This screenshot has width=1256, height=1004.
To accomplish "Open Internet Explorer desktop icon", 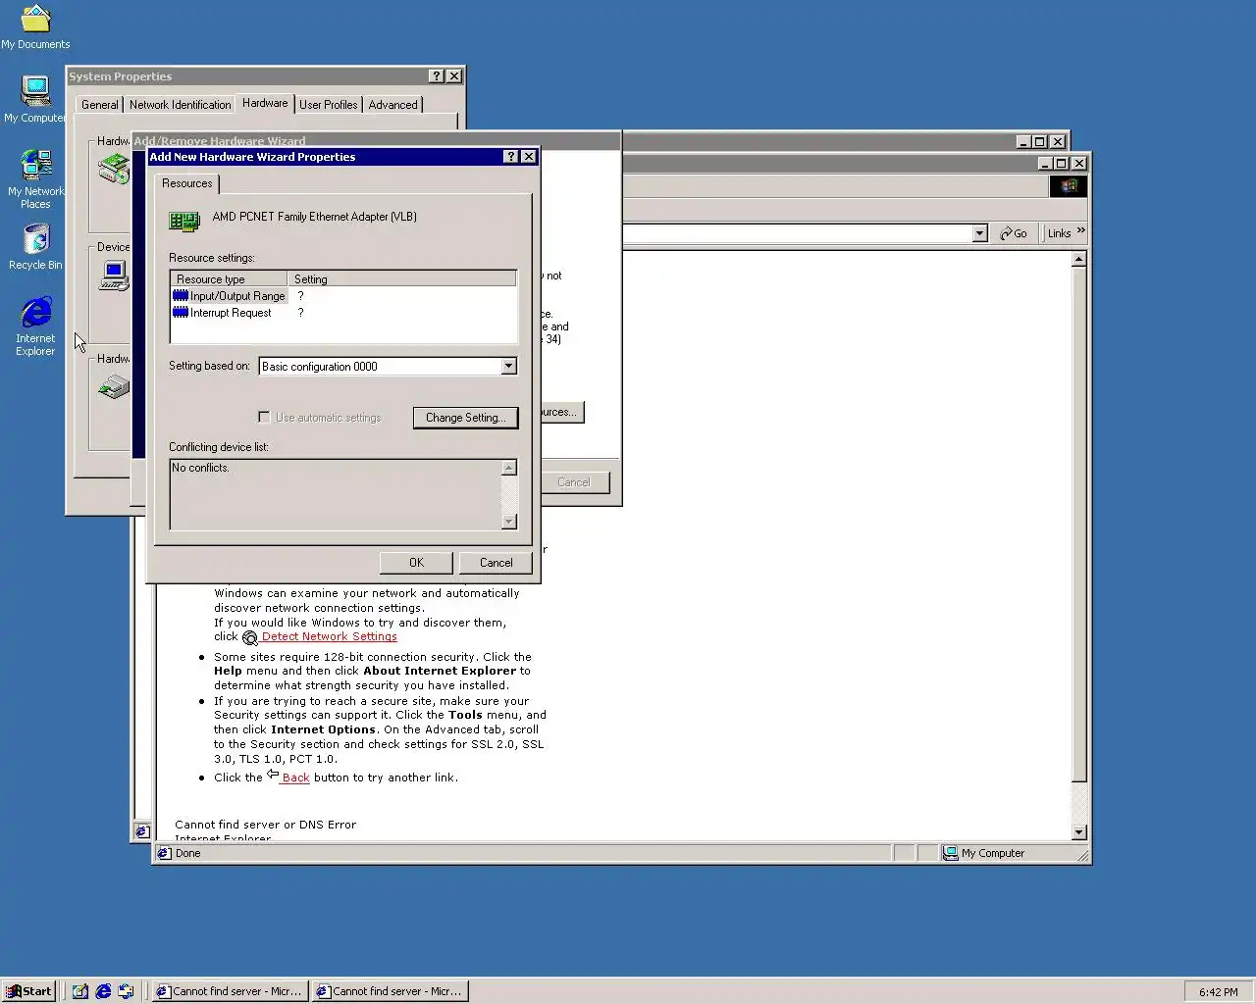I will tap(35, 326).
